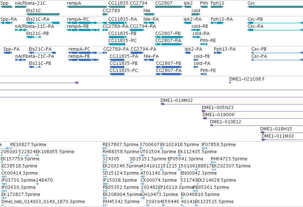Click the Nle gene
The image size is (303, 207).
pos(149,14)
